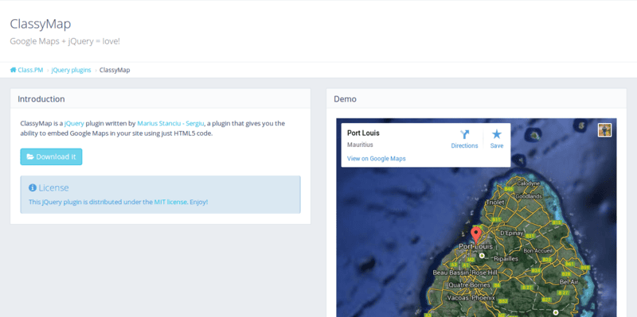Click the info icon beside License

click(x=33, y=187)
